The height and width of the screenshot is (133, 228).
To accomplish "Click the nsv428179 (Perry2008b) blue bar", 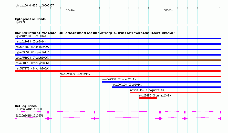I will pos(118,66).
